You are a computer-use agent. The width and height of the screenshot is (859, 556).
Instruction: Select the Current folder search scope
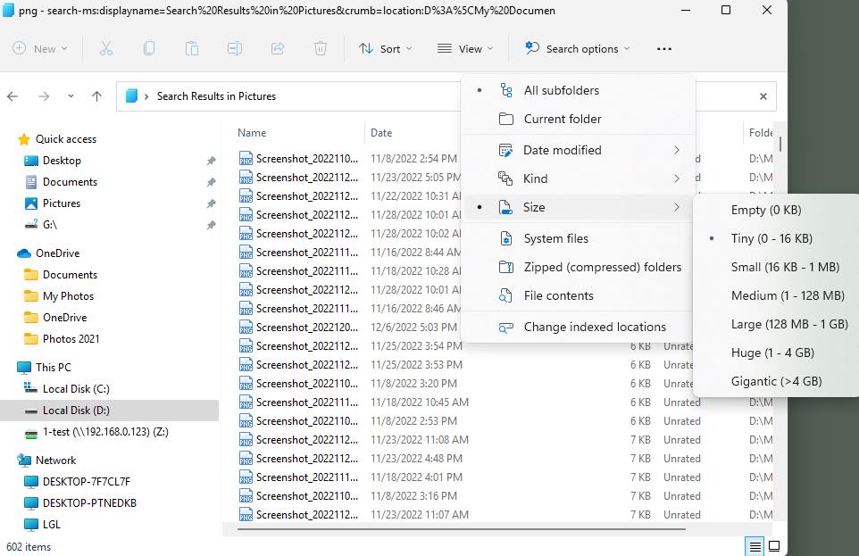(563, 119)
